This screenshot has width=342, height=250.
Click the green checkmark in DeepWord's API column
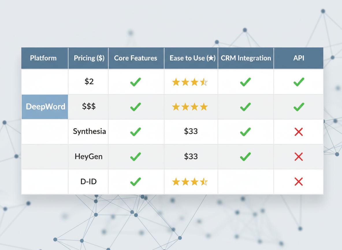299,107
